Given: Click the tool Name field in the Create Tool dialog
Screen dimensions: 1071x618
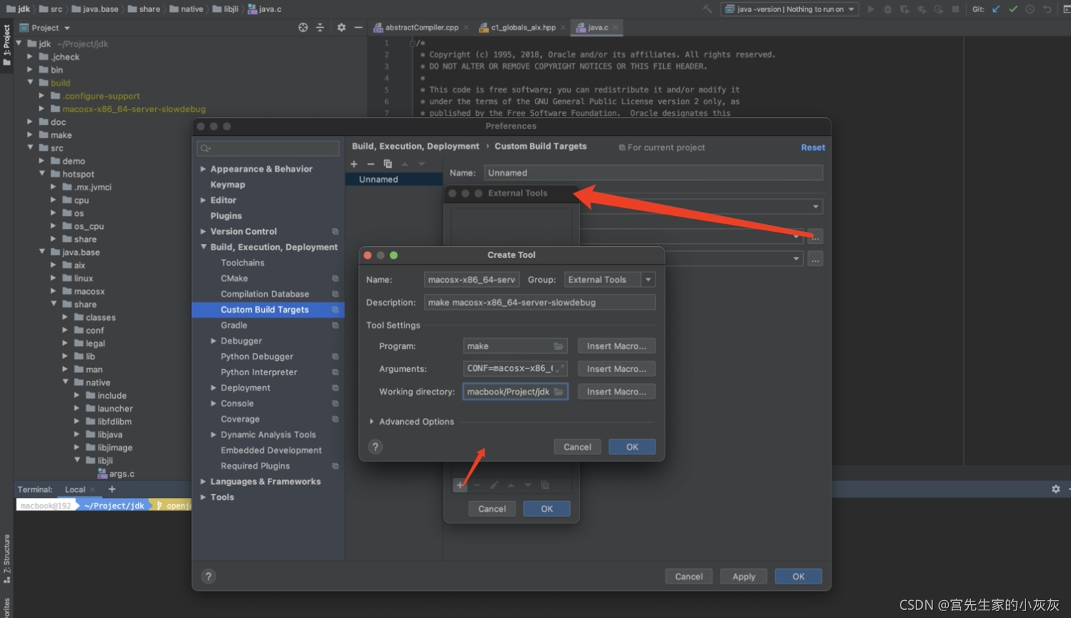Looking at the screenshot, I should click(x=472, y=280).
